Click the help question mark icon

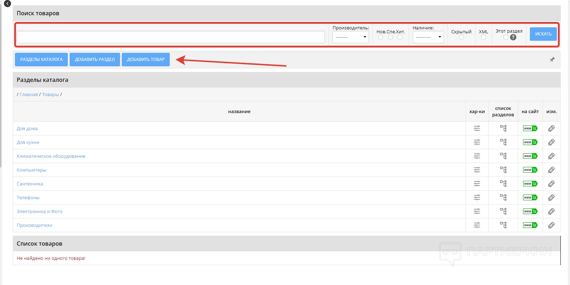(x=513, y=37)
